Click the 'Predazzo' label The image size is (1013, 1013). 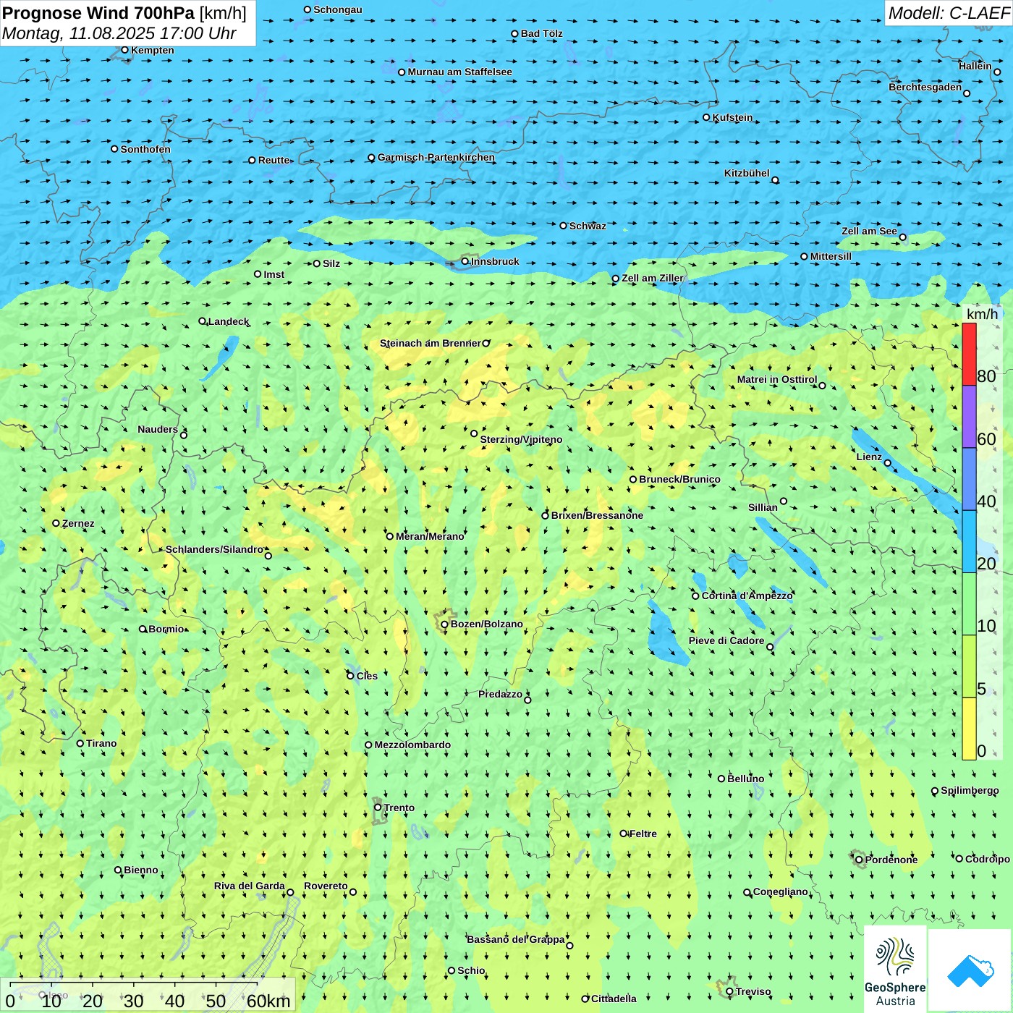tap(500, 694)
